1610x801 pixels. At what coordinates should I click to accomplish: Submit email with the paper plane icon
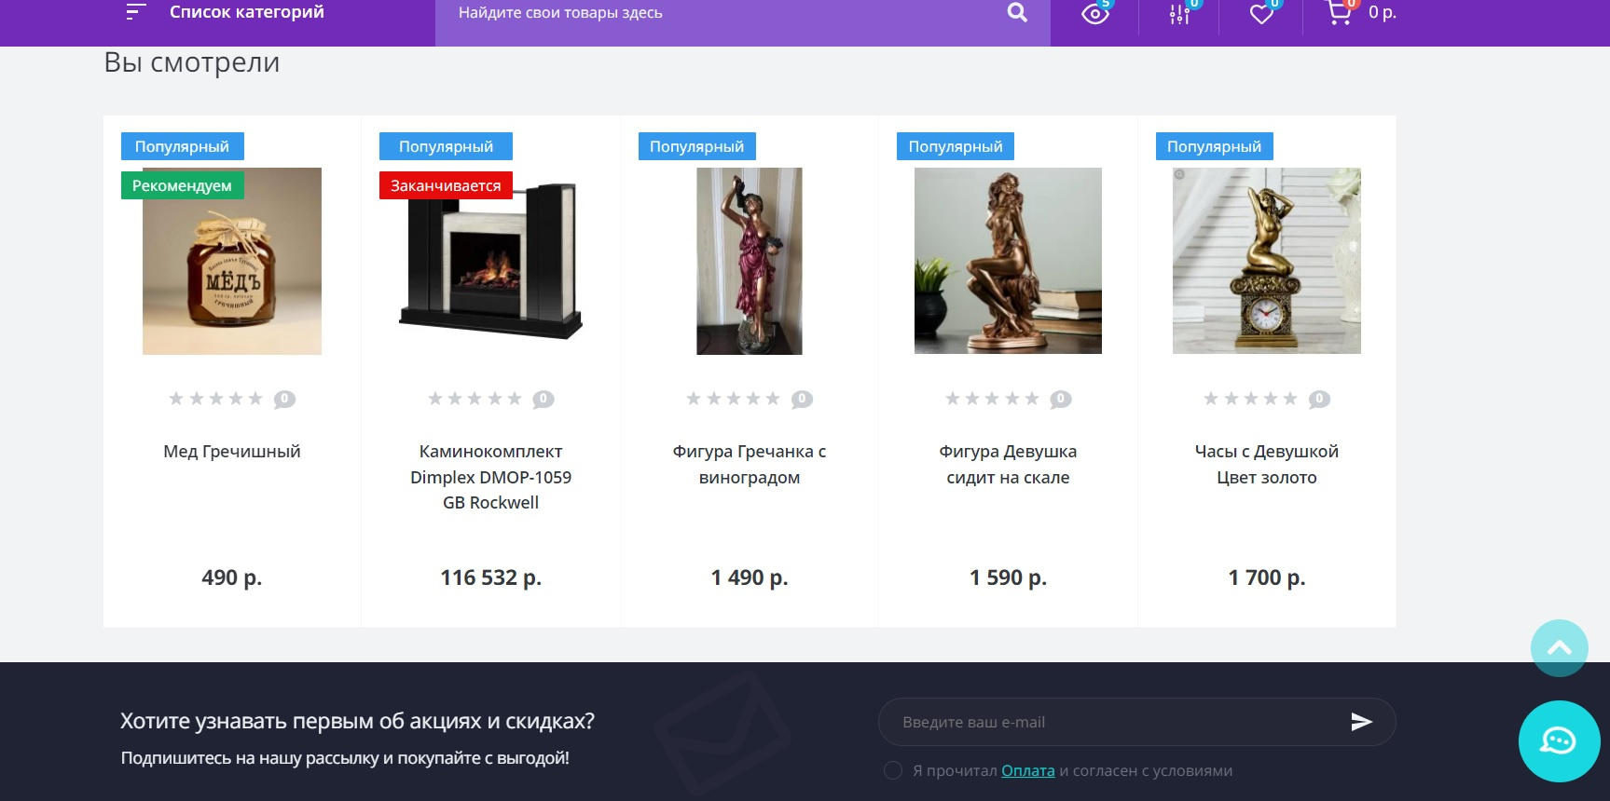coord(1361,722)
